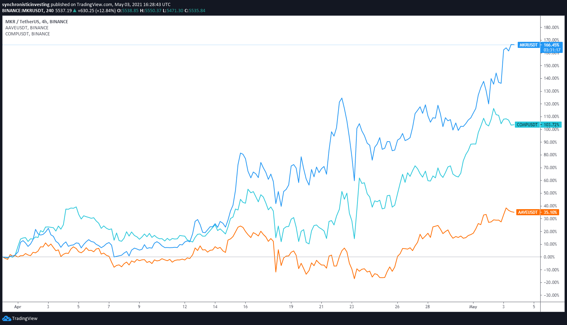The image size is (567, 325).
Task: Click date 23 on the time axis
Action: (352, 307)
